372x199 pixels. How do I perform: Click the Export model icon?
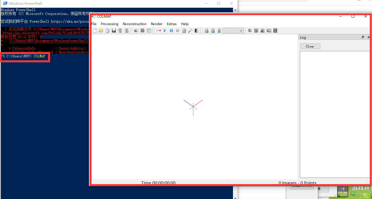(127, 31)
